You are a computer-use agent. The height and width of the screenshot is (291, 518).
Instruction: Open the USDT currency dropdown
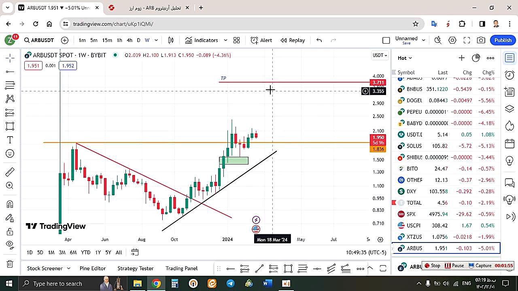(380, 55)
